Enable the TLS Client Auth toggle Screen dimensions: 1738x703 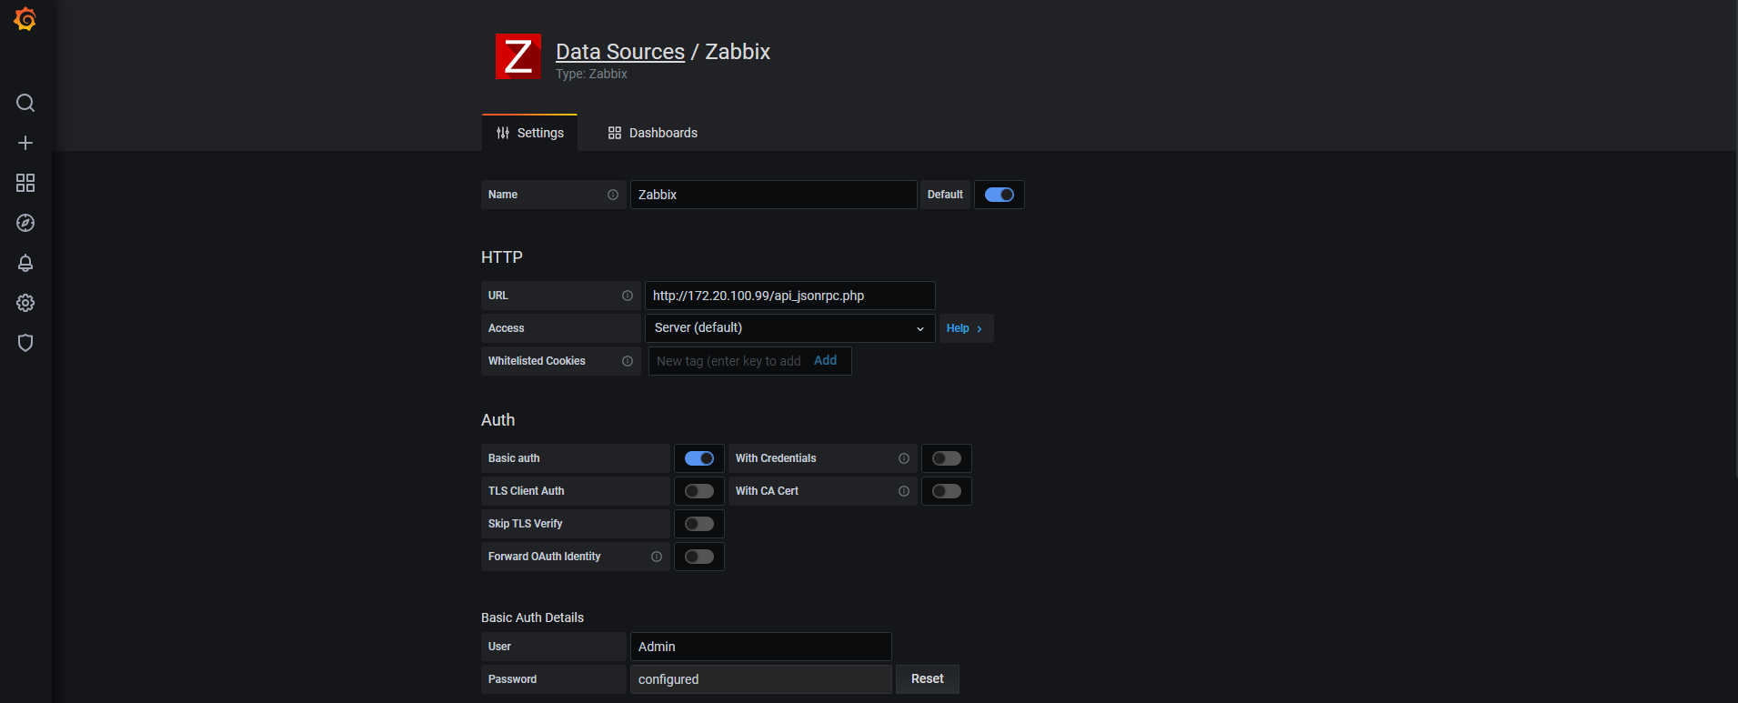point(699,491)
